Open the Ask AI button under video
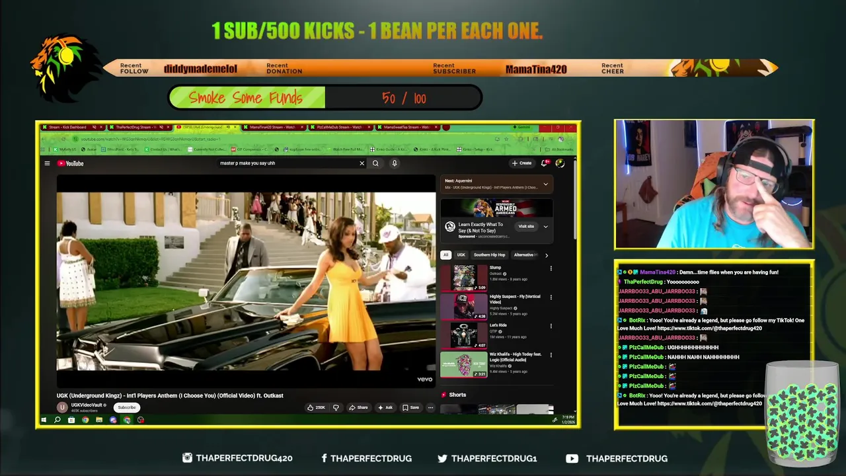The width and height of the screenshot is (846, 476). 385,408
